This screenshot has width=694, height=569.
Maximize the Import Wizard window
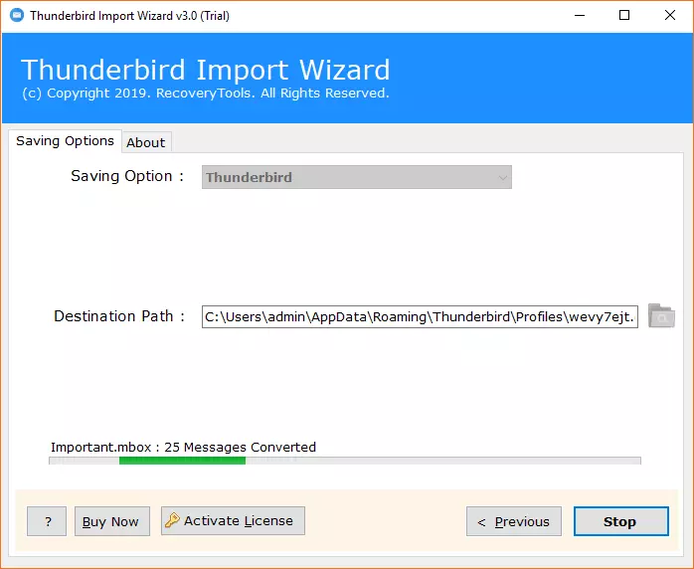coord(623,16)
